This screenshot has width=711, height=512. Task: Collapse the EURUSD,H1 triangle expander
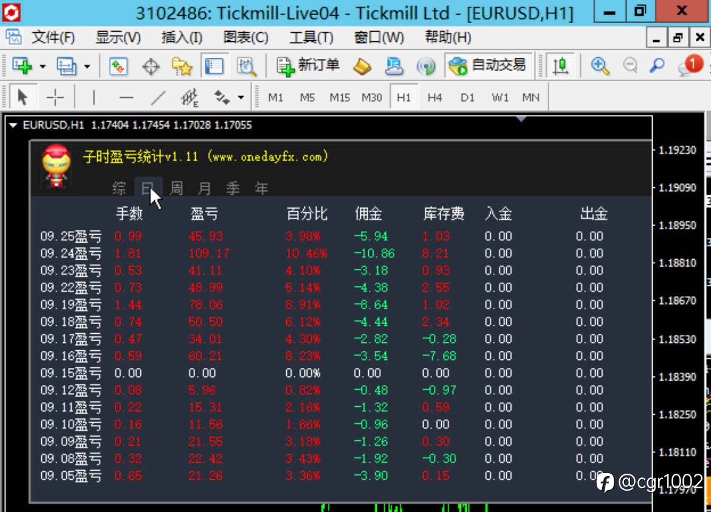[13, 125]
